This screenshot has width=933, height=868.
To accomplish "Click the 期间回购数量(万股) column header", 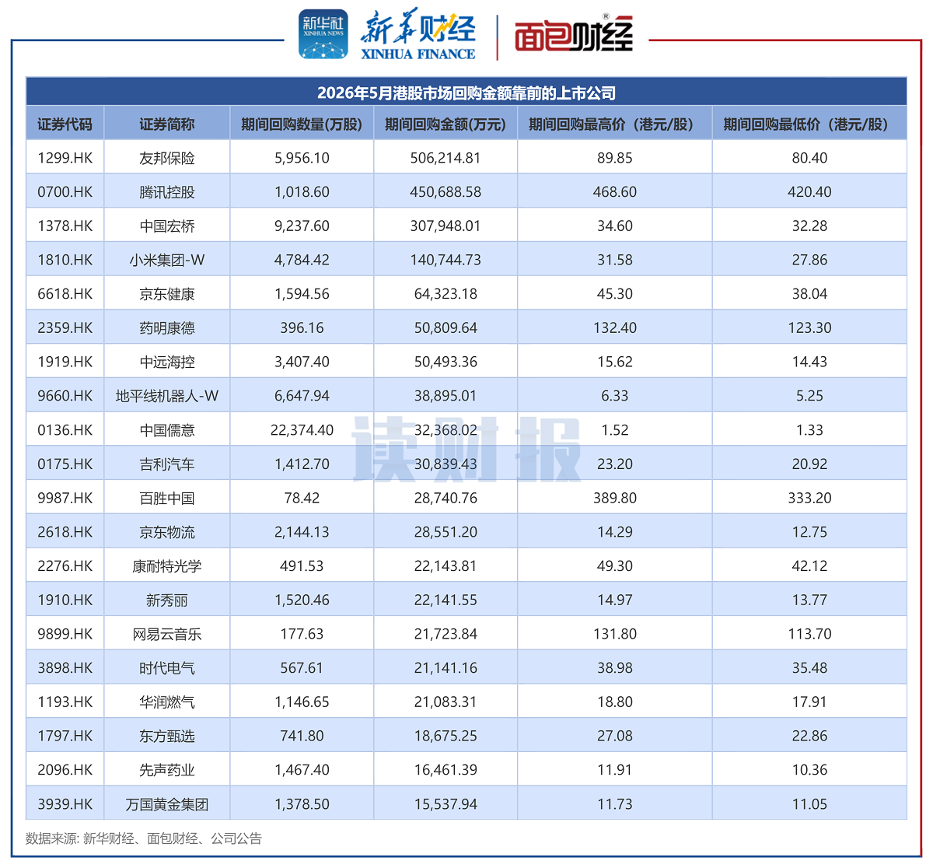I will click(x=302, y=124).
